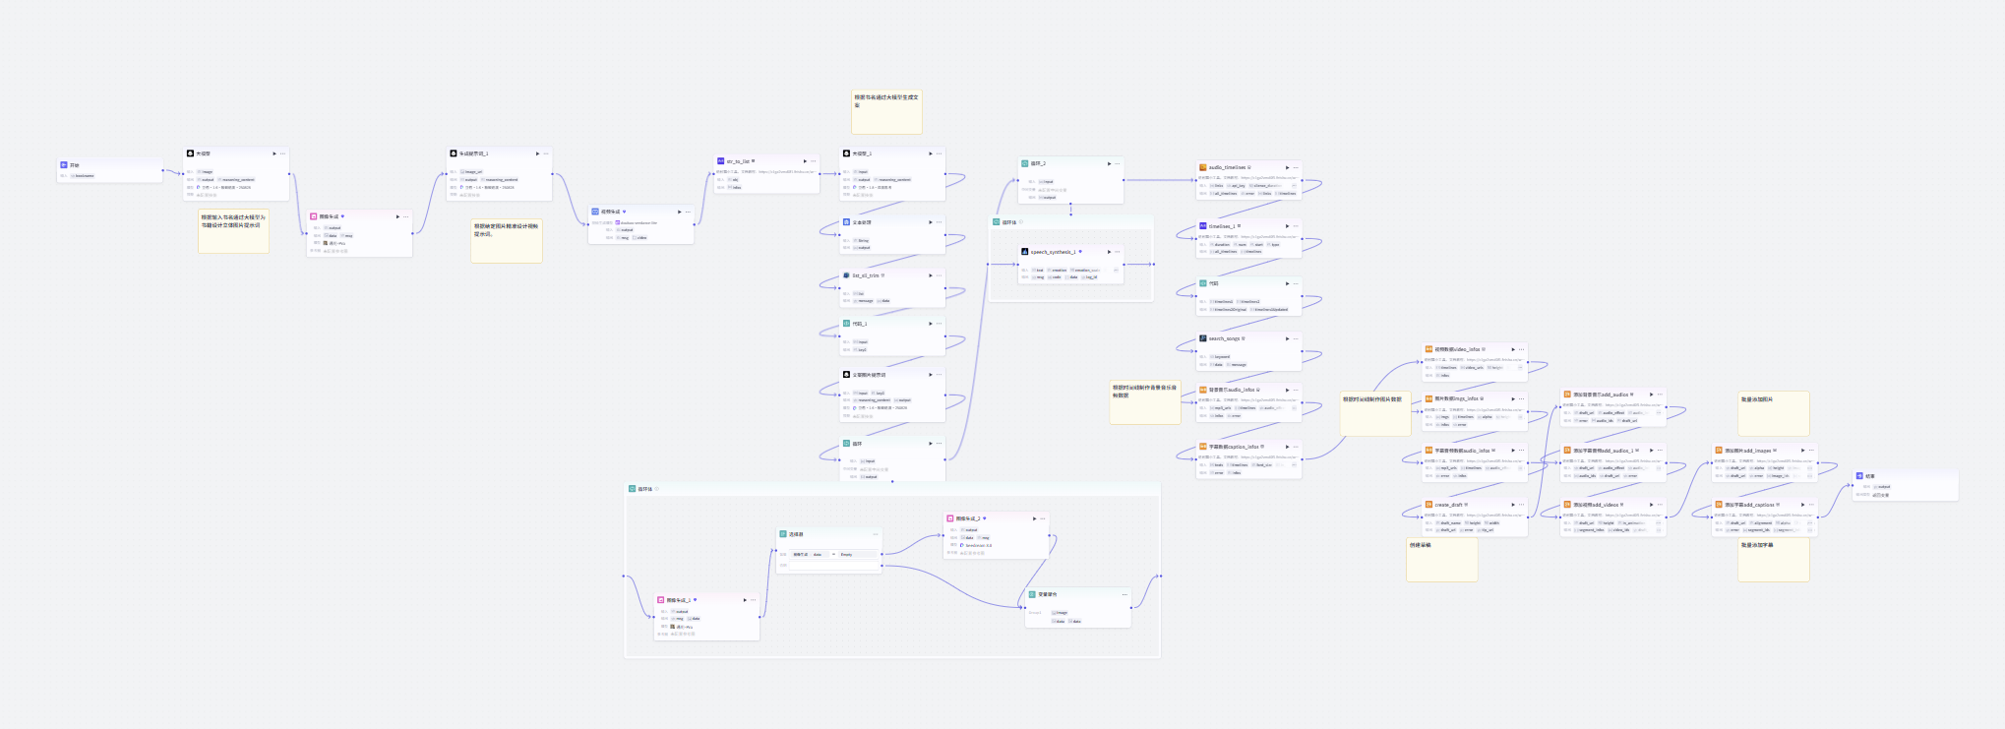Viewport: 2005px width, 729px height.
Task: Open more options on 变量聚合 node
Action: click(x=1124, y=594)
